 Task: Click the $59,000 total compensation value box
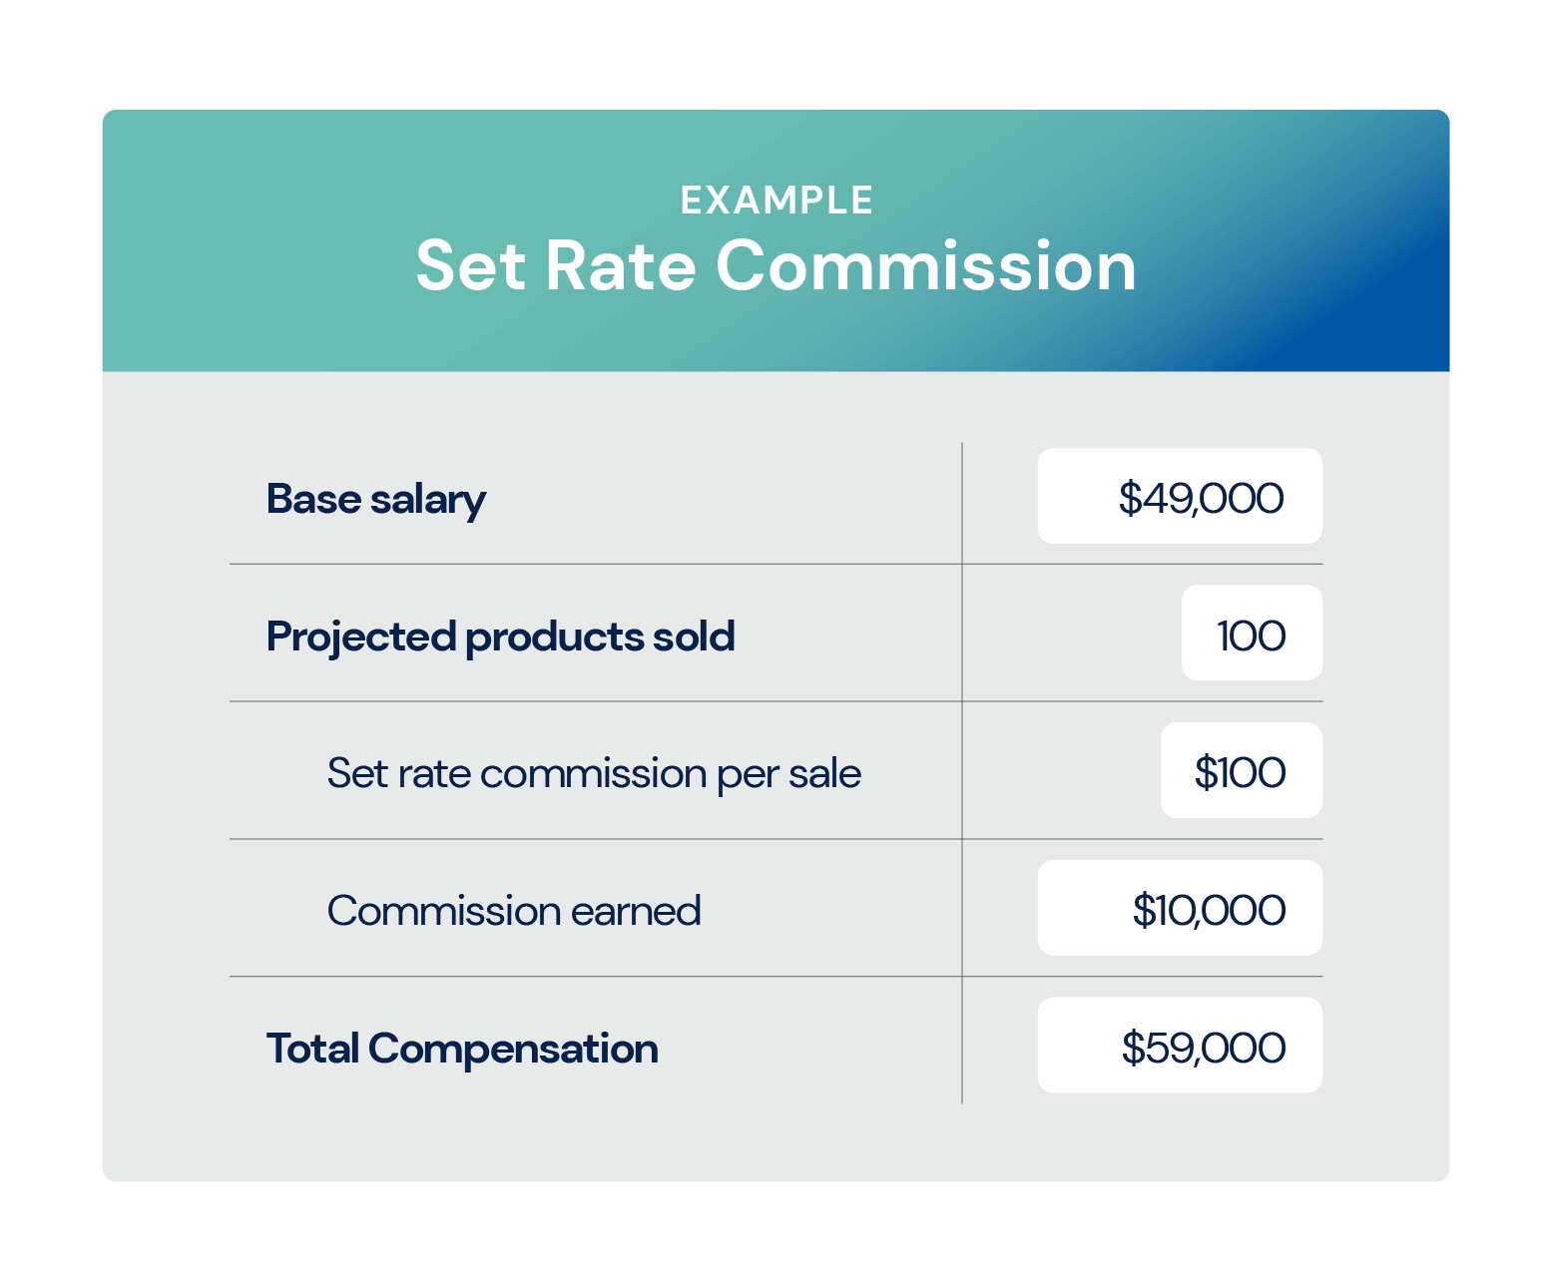1179,1046
